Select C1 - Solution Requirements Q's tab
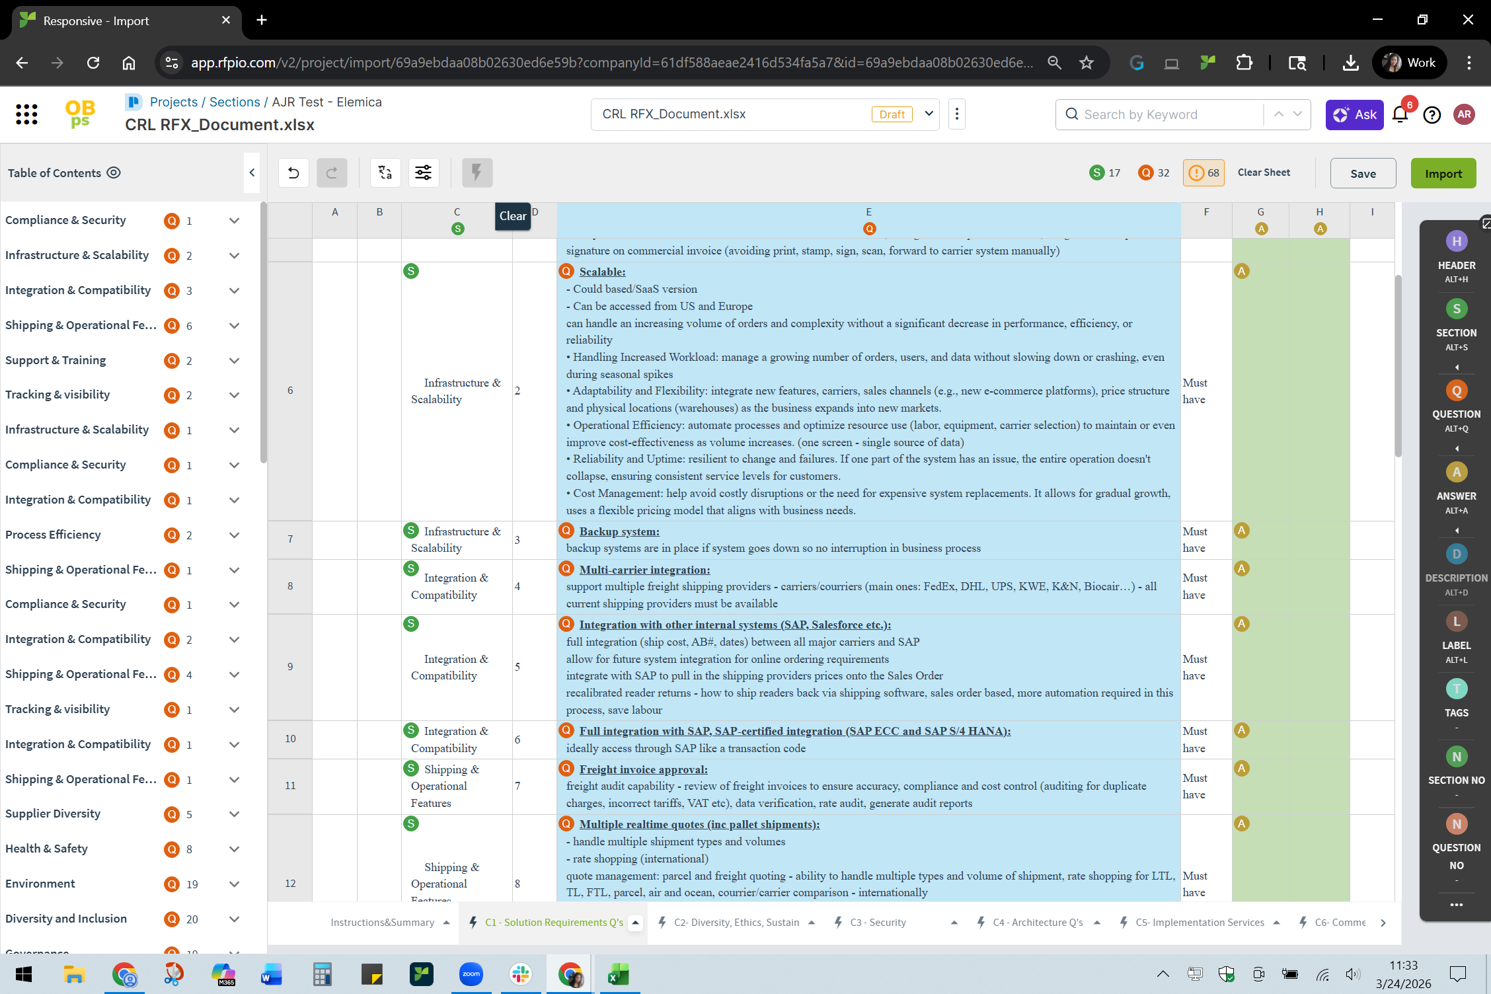The image size is (1491, 994). point(554,923)
